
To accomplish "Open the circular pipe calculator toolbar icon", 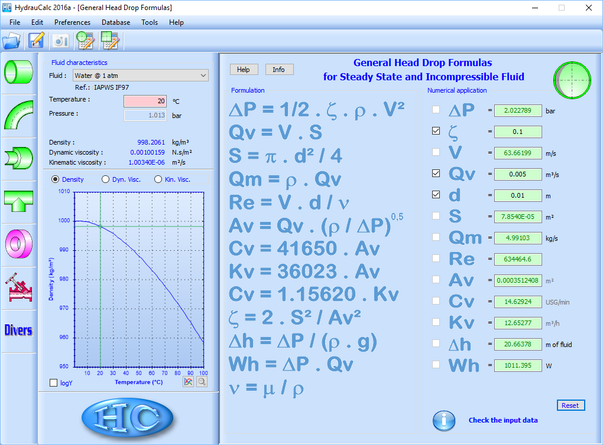I will pos(85,41).
